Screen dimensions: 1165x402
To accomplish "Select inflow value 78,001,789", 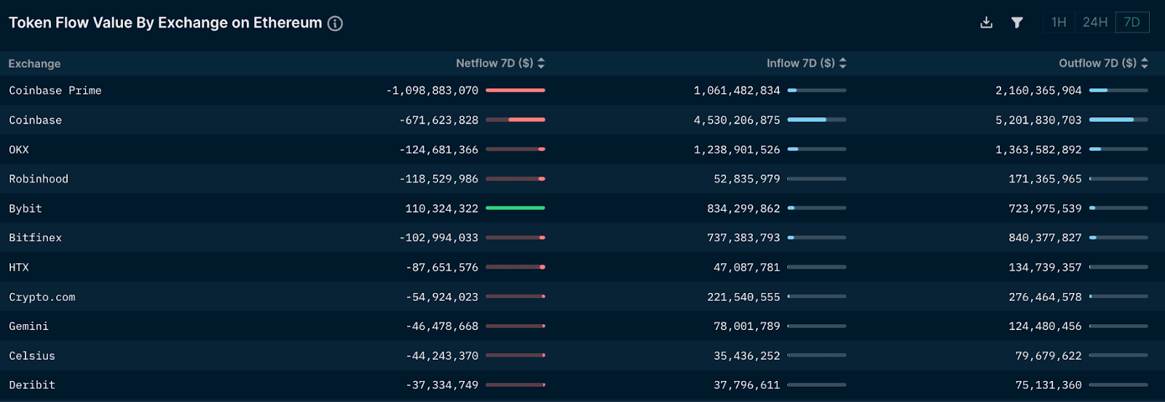I will tap(747, 326).
